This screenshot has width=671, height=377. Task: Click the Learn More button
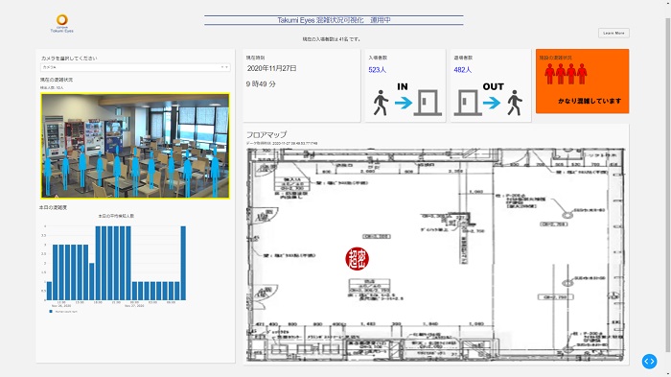coord(613,33)
